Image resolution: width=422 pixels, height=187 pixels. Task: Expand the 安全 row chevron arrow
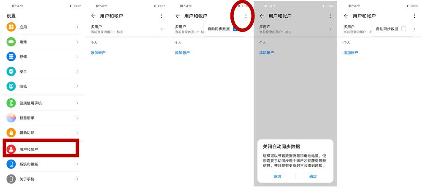pos(77,71)
